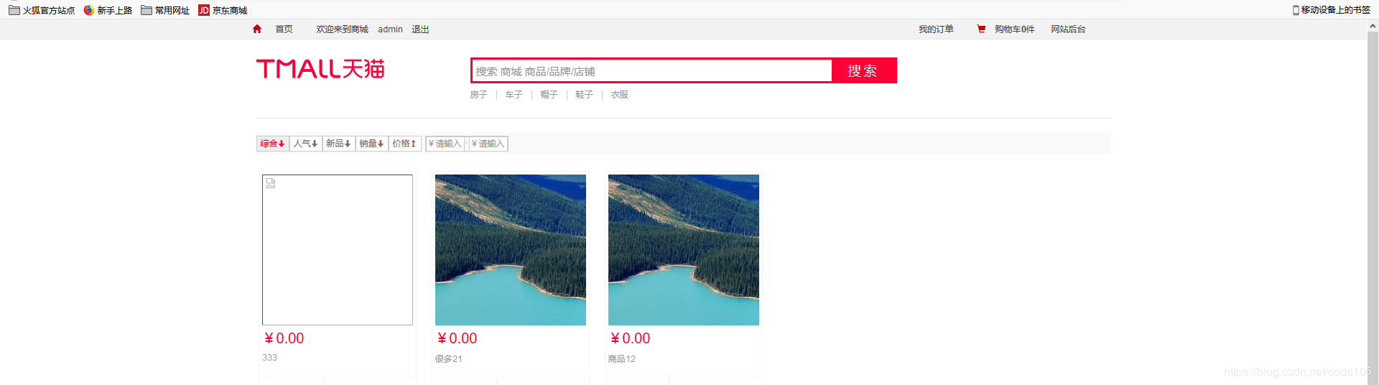Open product title 333
The height and width of the screenshot is (385, 1379).
point(269,358)
